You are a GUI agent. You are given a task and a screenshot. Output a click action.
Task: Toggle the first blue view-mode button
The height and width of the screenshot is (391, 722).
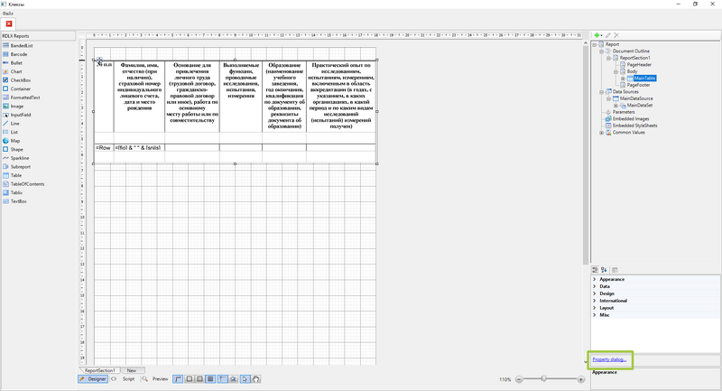(x=178, y=379)
